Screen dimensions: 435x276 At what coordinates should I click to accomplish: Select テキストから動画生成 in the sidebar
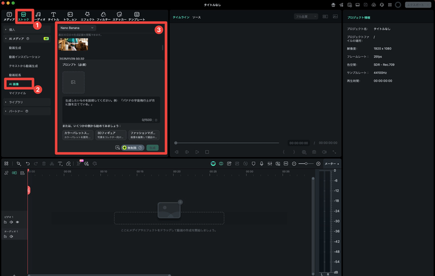point(23,65)
